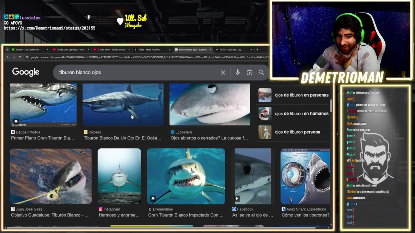The image size is (415, 233).
Task: Open the Google logo homepage link
Action: pos(26,72)
